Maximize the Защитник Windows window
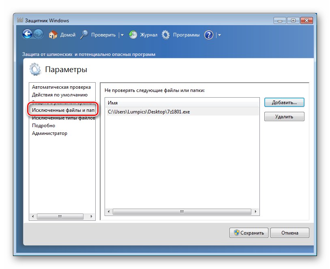 [x=293, y=21]
